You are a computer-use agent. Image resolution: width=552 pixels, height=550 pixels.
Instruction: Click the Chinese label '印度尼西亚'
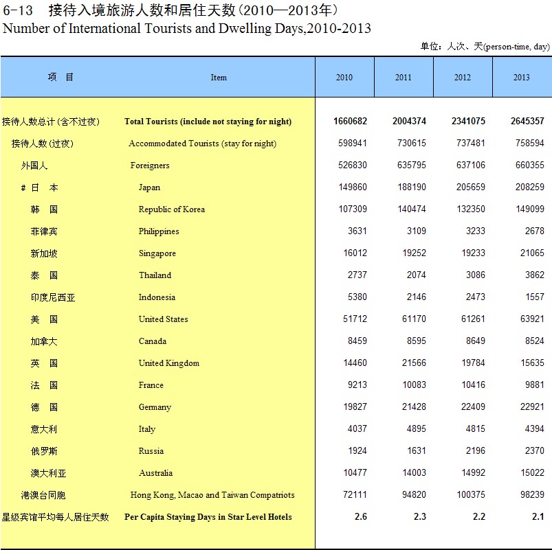pos(53,297)
